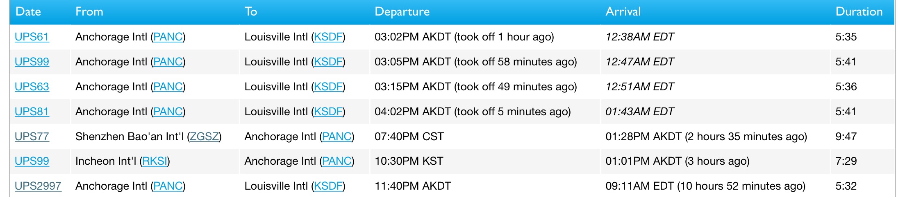Screen dimensions: 905x197
Task: Open UPS99 flight departing from Incheon
Action: pyautogui.click(x=32, y=161)
